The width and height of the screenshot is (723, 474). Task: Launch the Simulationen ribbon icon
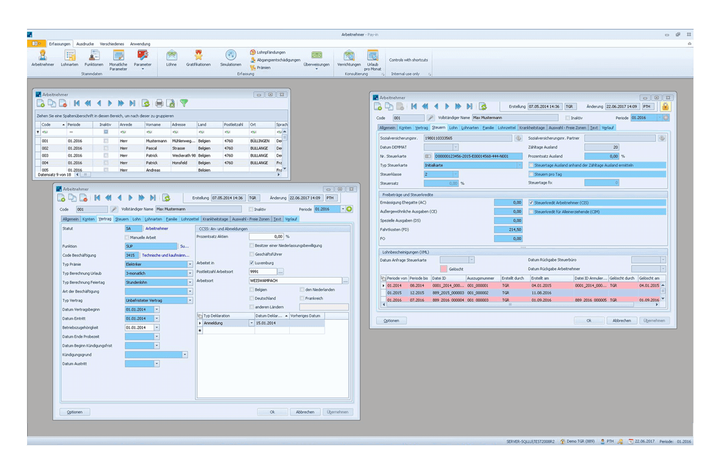click(x=230, y=58)
